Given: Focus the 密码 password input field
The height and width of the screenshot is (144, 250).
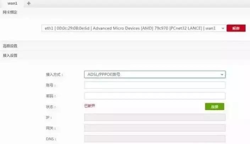Looking at the screenshot, I should (155, 96).
